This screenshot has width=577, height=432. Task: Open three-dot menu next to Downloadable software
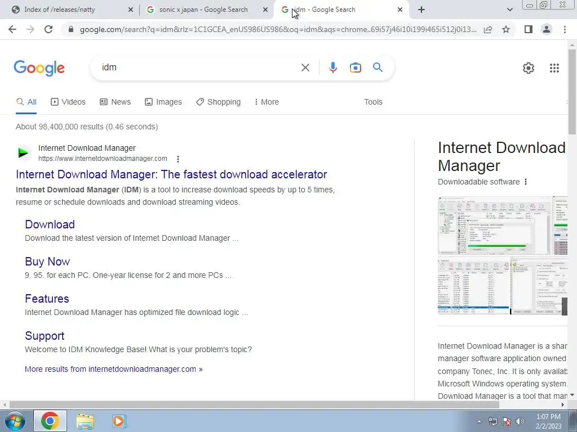[526, 182]
